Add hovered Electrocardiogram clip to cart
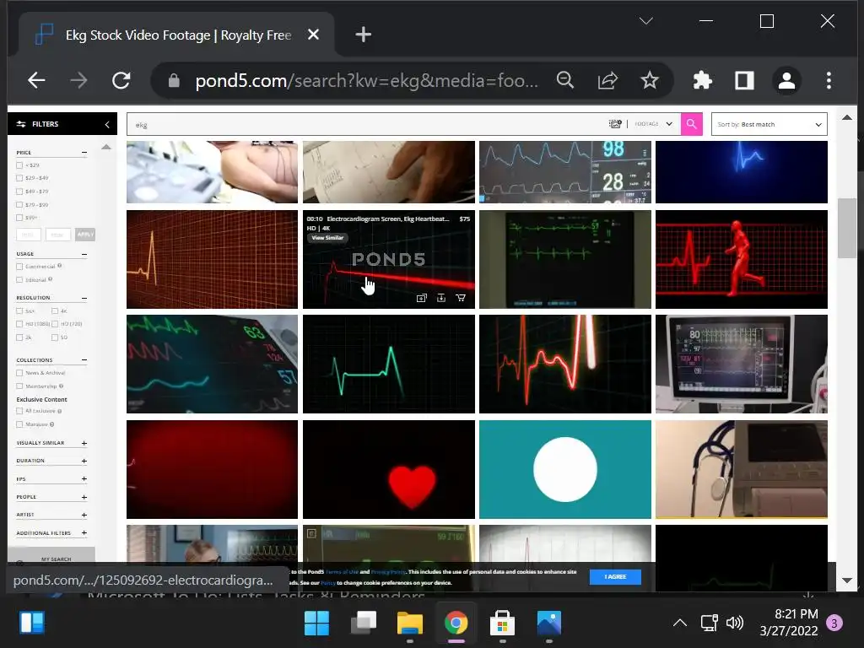Image resolution: width=864 pixels, height=648 pixels. coord(461,298)
